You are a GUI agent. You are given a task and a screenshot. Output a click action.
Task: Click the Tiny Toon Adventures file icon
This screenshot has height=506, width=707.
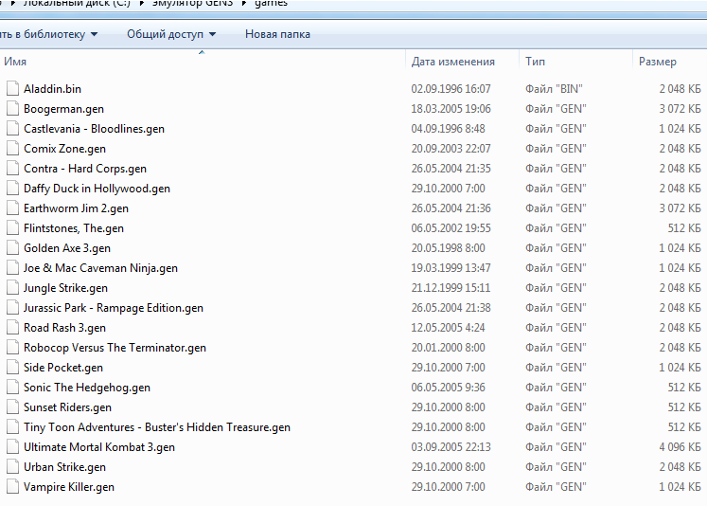point(12,426)
